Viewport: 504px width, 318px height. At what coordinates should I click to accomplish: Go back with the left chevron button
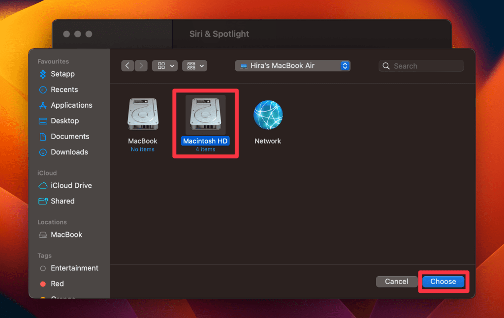(127, 66)
